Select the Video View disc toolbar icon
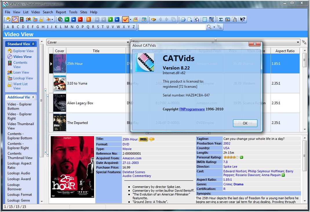 tap(15, 19)
